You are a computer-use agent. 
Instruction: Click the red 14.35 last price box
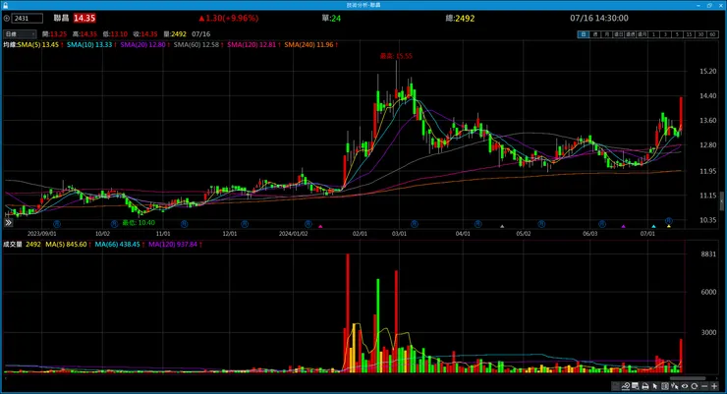pyautogui.click(x=84, y=18)
